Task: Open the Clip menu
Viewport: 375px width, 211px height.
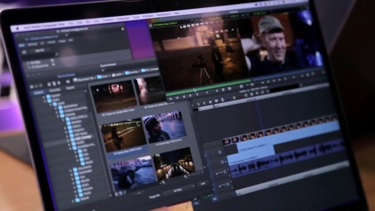Action: coord(96,21)
